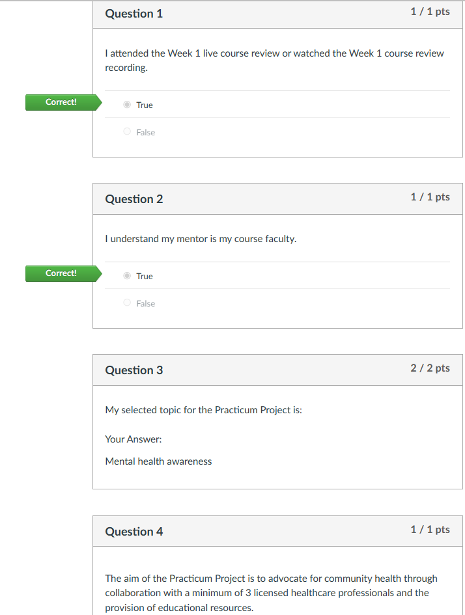Choose False radio button under Question 2
This screenshot has height=615, width=465.
128,303
